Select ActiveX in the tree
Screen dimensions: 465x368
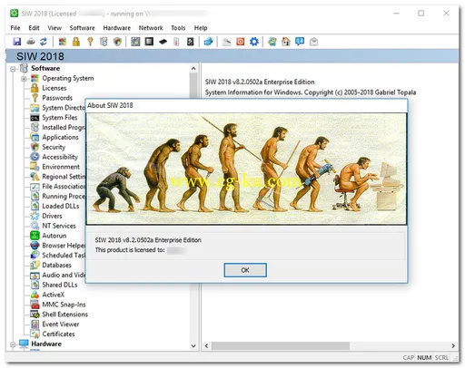pos(54,295)
